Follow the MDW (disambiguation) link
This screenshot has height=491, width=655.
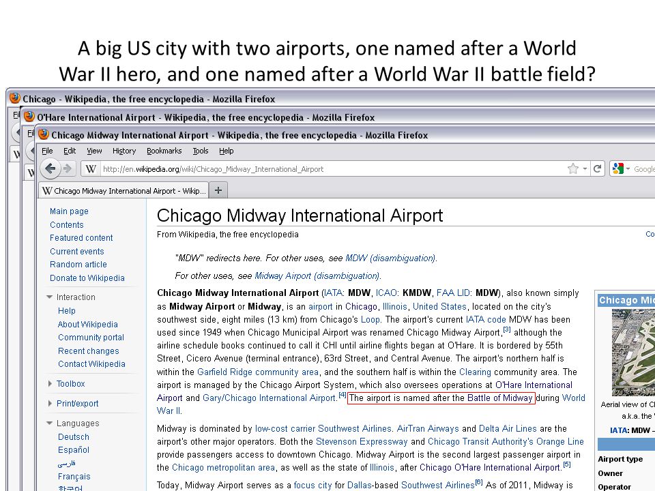390,258
